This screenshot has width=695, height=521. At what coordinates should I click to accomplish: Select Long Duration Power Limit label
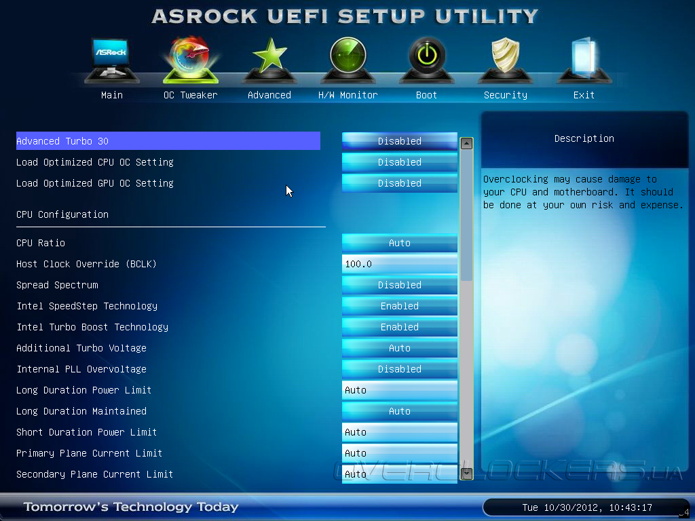[x=83, y=390]
